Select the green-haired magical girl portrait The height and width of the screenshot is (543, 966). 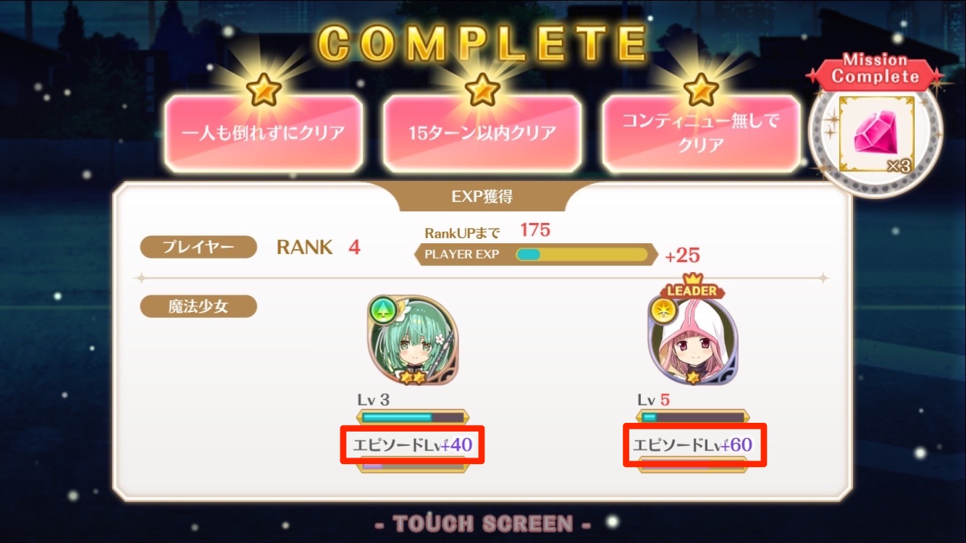point(413,340)
